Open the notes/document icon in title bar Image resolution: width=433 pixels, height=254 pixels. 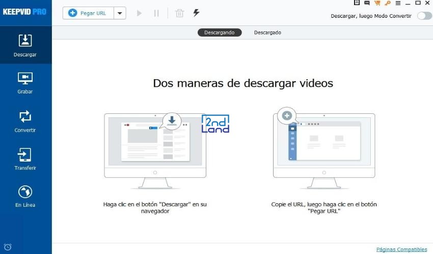pyautogui.click(x=357, y=3)
